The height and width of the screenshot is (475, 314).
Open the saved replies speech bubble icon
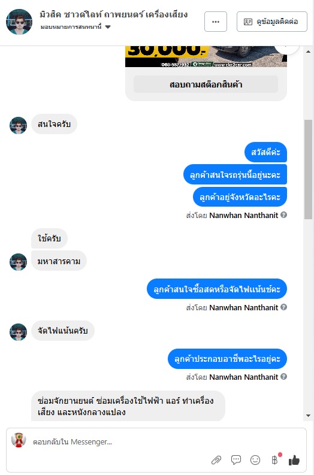236,460
